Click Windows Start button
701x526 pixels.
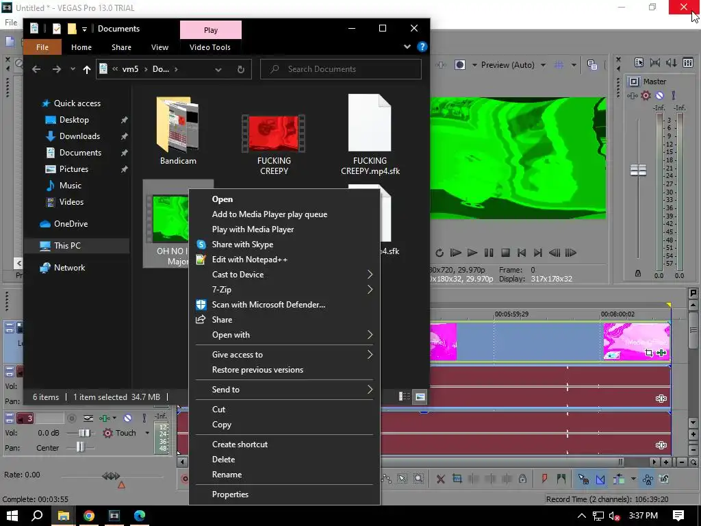coord(12,516)
